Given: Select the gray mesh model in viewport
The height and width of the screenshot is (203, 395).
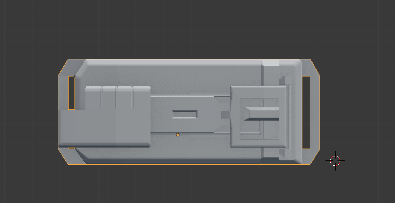Looking at the screenshot, I should click(189, 112).
